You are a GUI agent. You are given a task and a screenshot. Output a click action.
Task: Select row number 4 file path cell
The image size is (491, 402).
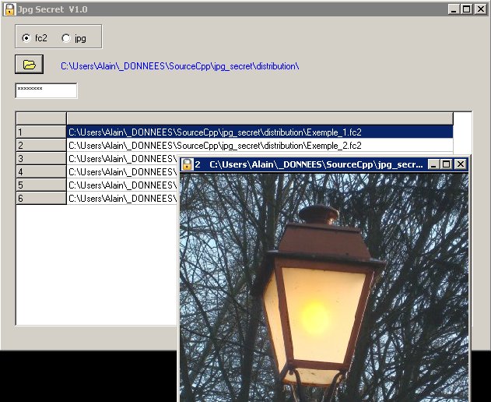pyautogui.click(x=123, y=172)
